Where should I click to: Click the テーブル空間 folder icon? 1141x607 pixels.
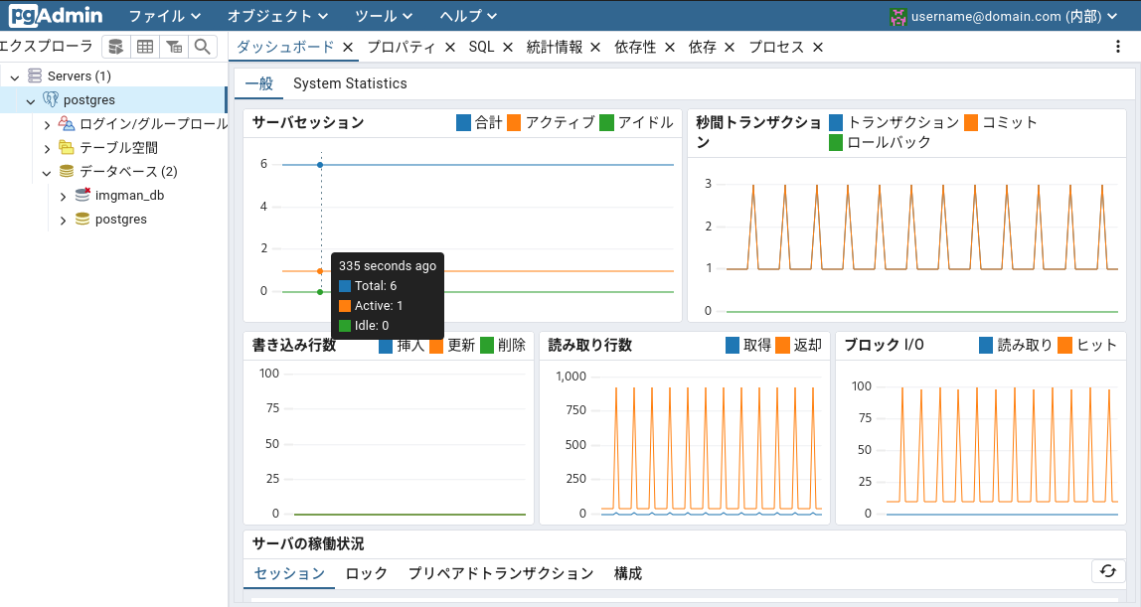click(67, 148)
